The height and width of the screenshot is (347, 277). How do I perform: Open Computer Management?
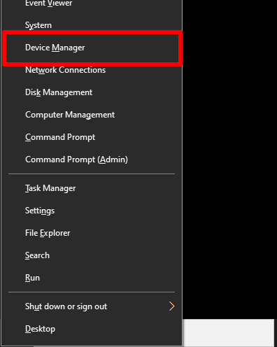(x=92, y=115)
